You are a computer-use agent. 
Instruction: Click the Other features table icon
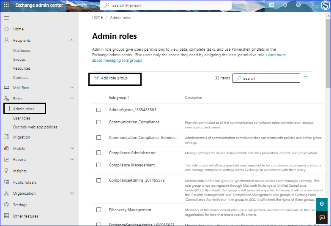click(6, 216)
